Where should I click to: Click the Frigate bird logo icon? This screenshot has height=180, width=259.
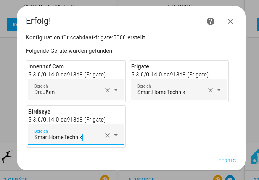click(x=7, y=157)
